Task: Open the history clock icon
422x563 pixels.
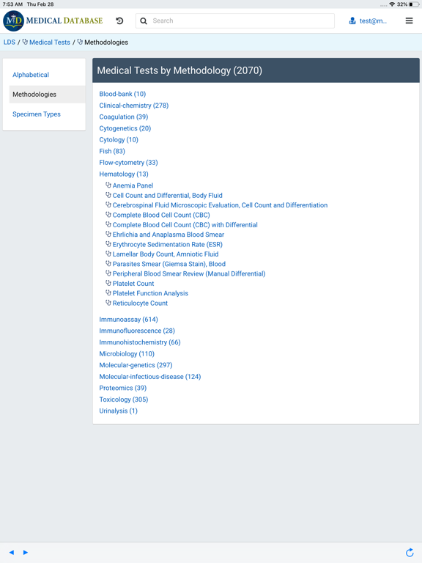Action: point(119,21)
